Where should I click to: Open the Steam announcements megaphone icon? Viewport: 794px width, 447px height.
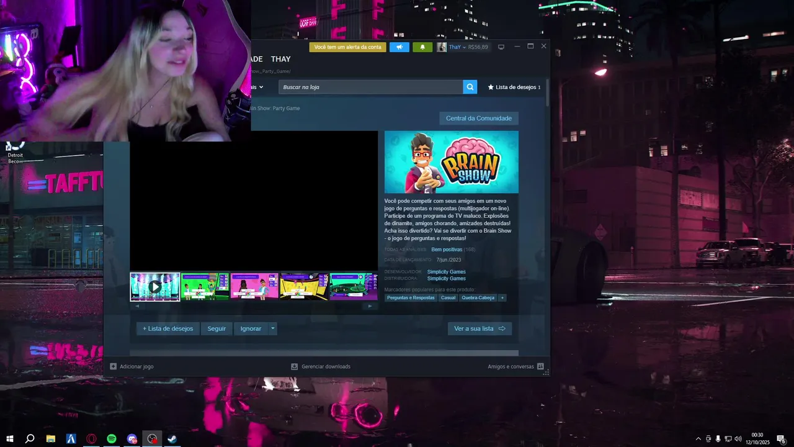click(399, 47)
